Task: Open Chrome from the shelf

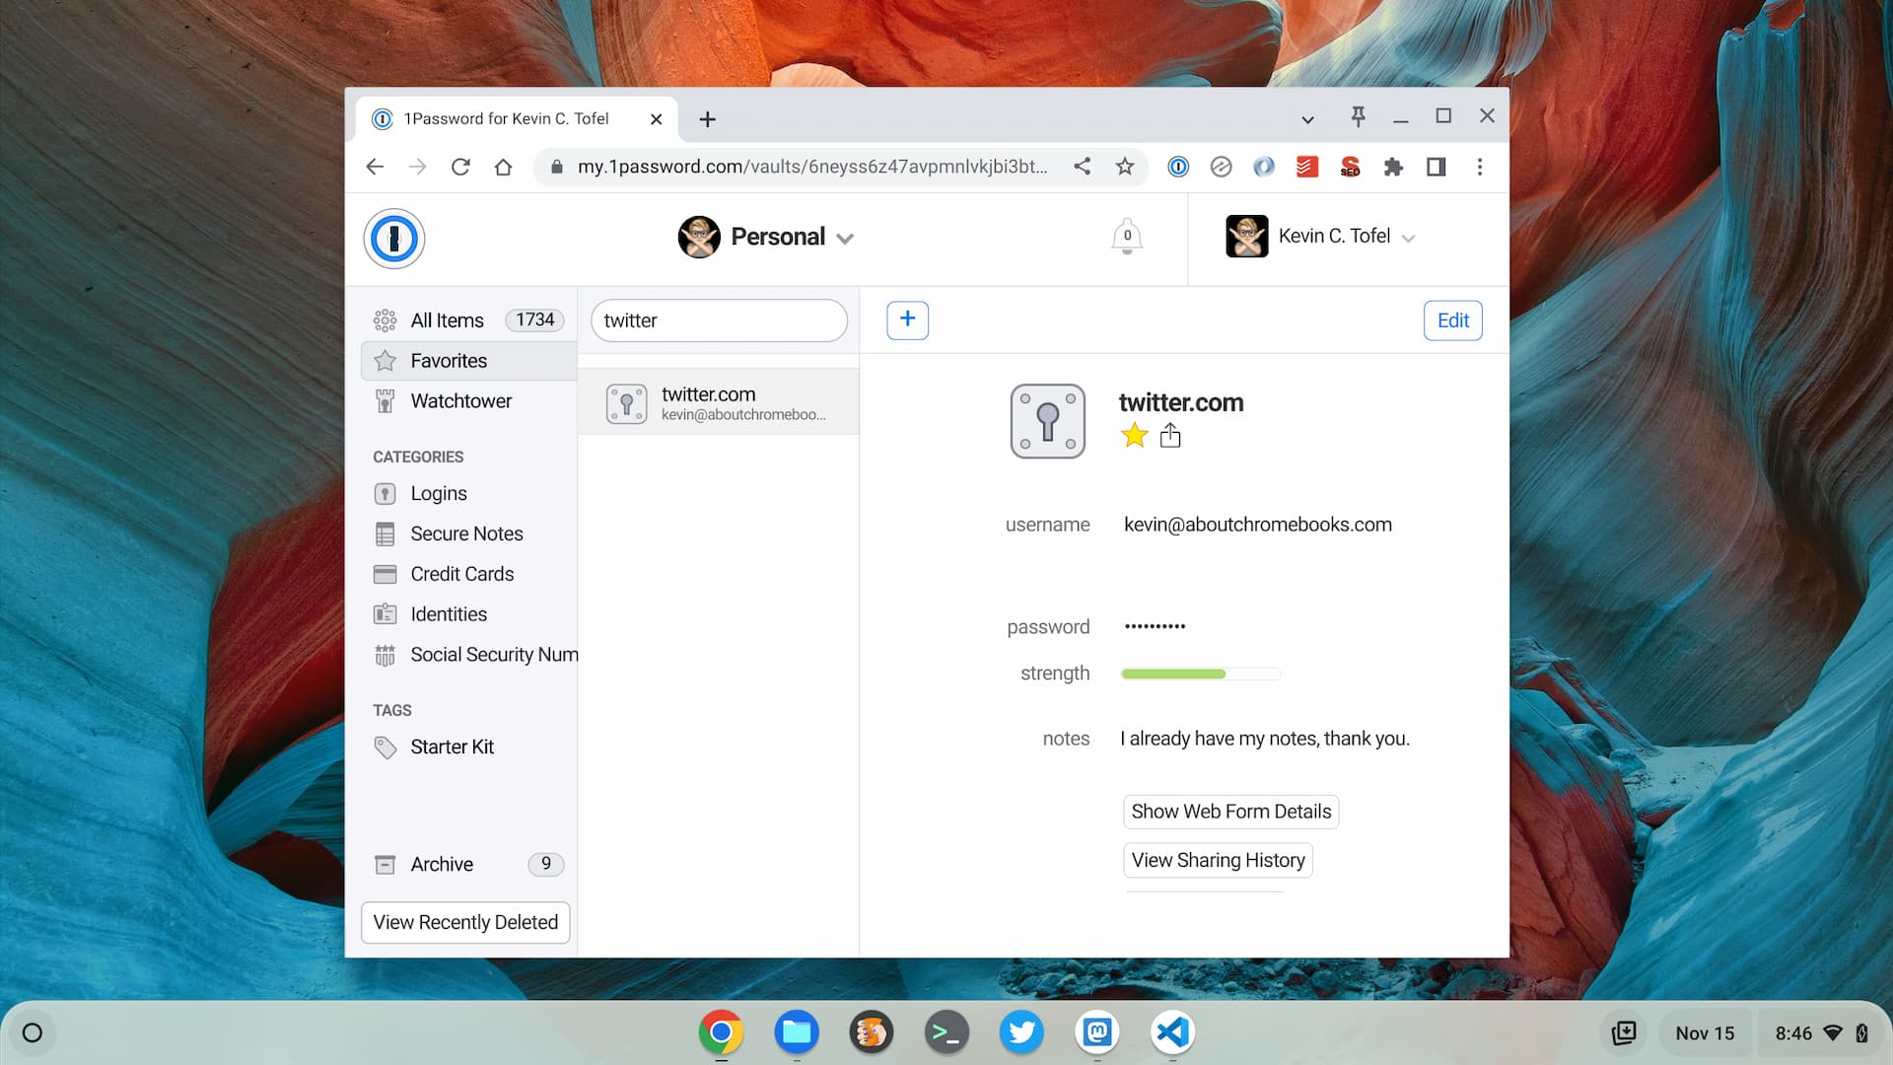Action: pos(721,1032)
